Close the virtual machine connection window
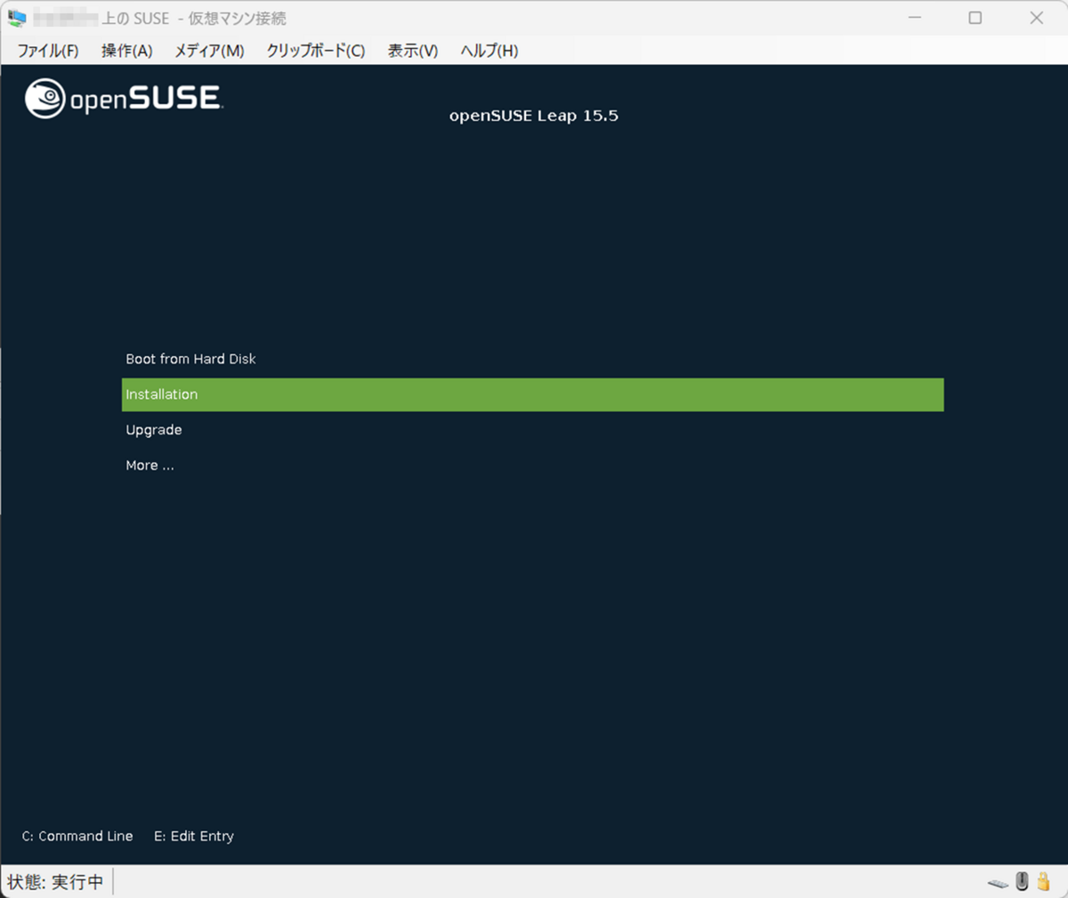Screen dimensions: 1068x898 click(1037, 18)
